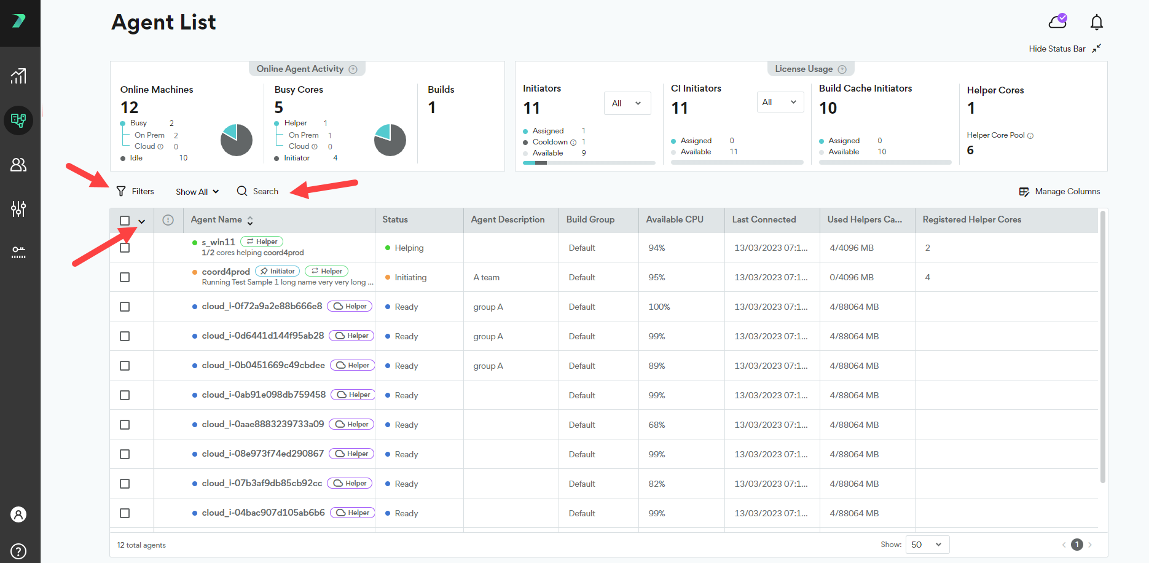The width and height of the screenshot is (1149, 563).
Task: Open the help question mark icon
Action: [x=18, y=551]
